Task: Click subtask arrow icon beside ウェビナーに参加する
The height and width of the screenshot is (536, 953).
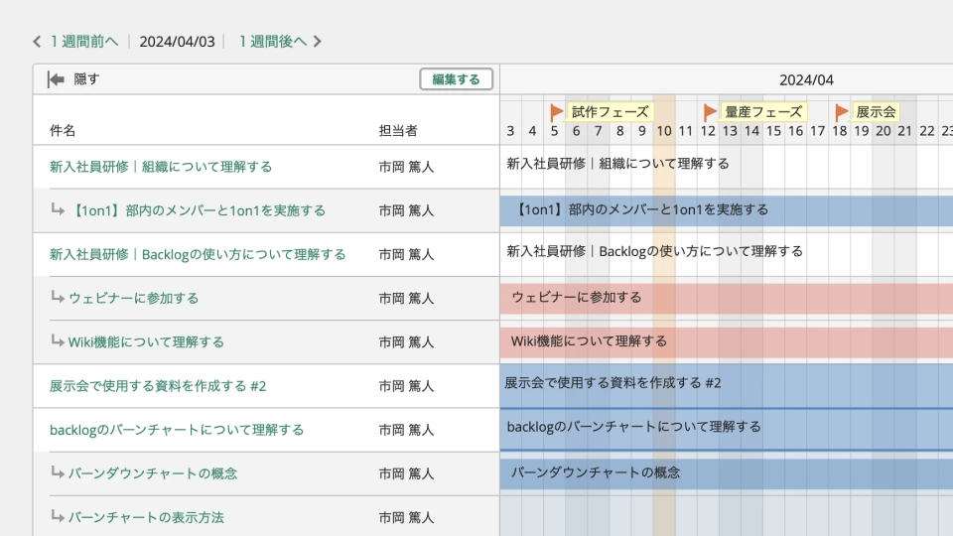Action: pyautogui.click(x=58, y=297)
